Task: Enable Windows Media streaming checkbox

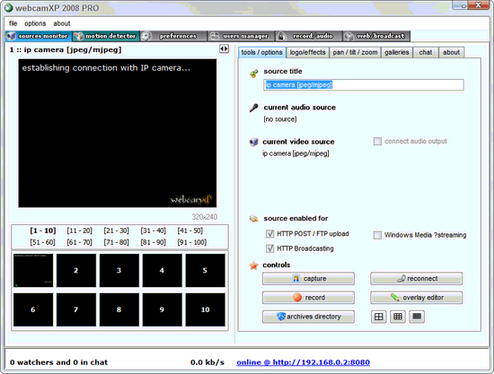Action: click(x=377, y=235)
